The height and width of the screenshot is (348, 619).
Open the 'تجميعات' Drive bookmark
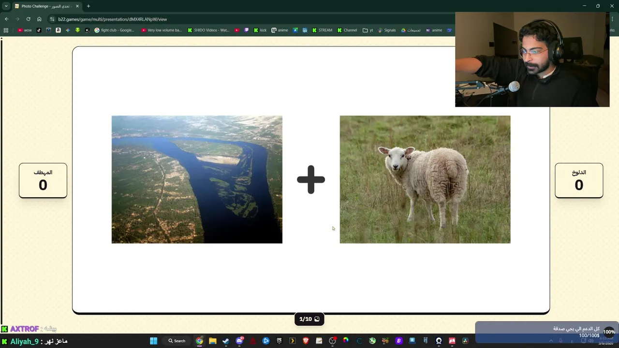[411, 30]
